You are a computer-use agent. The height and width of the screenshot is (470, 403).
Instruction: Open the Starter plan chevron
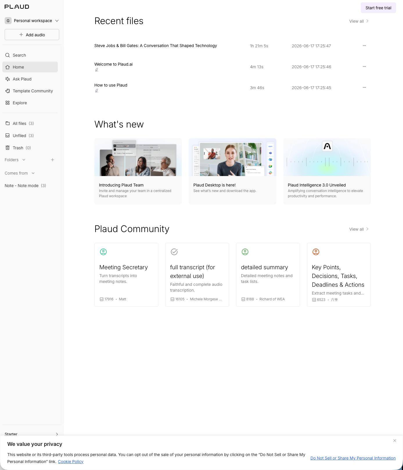[x=57, y=434]
